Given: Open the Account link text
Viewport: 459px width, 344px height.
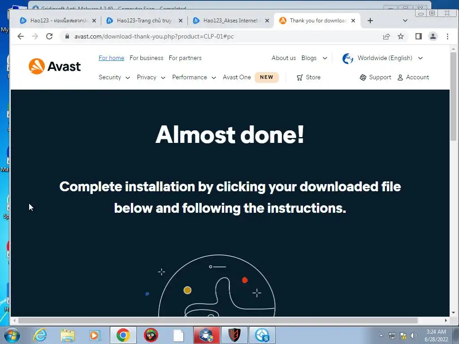Looking at the screenshot, I should point(417,77).
